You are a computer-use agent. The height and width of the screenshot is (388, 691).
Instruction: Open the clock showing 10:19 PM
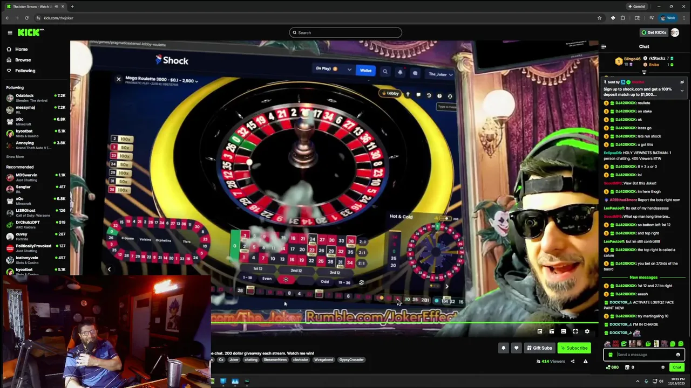pyautogui.click(x=678, y=382)
